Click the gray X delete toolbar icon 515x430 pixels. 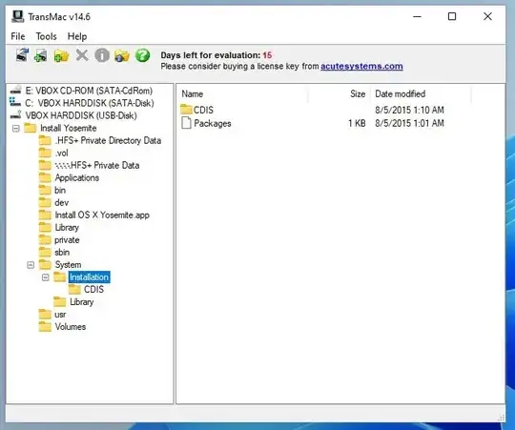(x=82, y=55)
